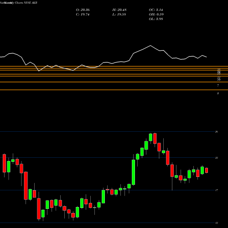Click the 12 price axis label
The height and width of the screenshot is (228, 228).
pos(217,223)
